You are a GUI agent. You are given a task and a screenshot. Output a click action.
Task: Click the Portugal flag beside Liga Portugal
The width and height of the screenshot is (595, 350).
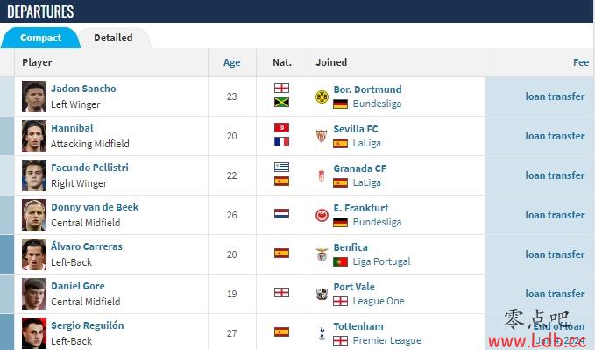340,261
